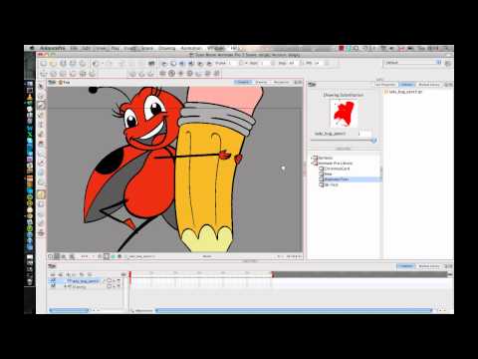Click the New scene icon in top toolbar
Viewport: 478px width, 359px height.
44,63
